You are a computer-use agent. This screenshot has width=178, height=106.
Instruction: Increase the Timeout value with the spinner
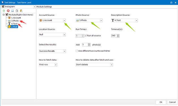click(118, 35)
